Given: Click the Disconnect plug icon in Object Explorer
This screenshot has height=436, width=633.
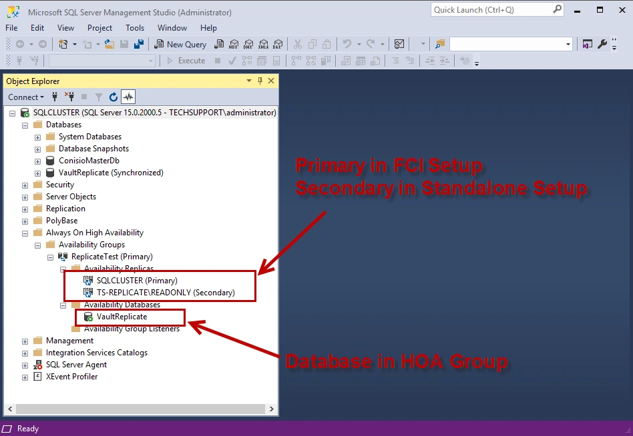Looking at the screenshot, I should (x=69, y=97).
